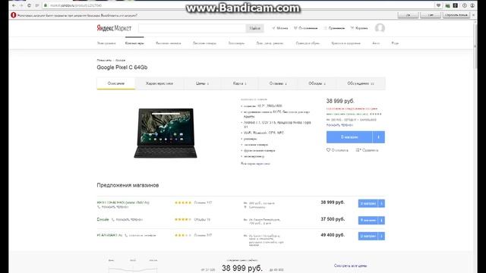Click Сравнить icon under the main В магазин button
Screen dimensions: 486x273
[x=367, y=150]
